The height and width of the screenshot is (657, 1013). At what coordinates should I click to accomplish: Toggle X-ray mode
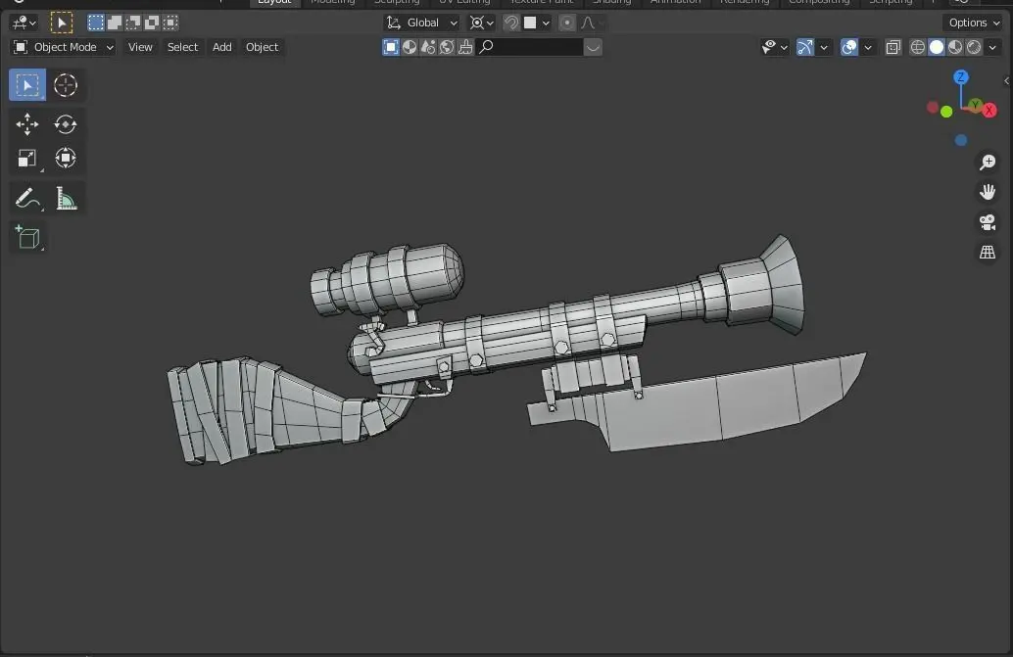click(892, 47)
